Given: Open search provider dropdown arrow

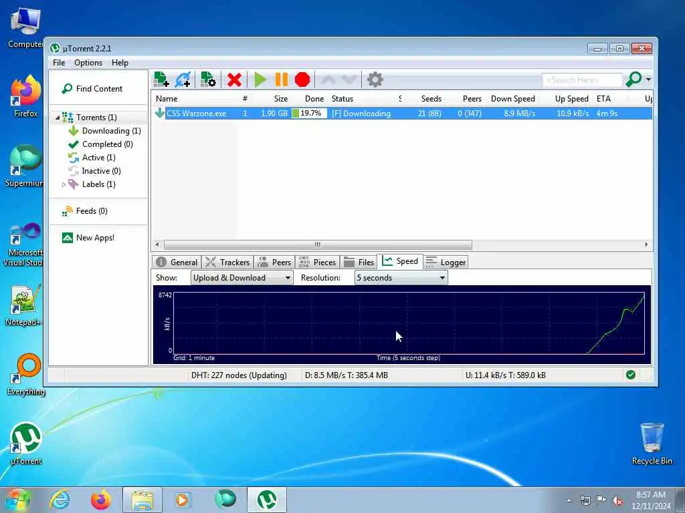Looking at the screenshot, I should [x=648, y=80].
